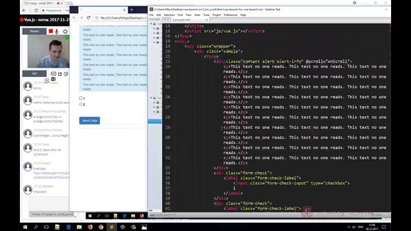The width and height of the screenshot is (411, 231).
Task: Click Firefox icon in the recorded inner taskbar
Action: pos(142,216)
